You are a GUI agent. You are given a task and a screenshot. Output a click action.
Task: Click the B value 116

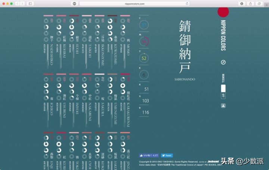coord(145,112)
